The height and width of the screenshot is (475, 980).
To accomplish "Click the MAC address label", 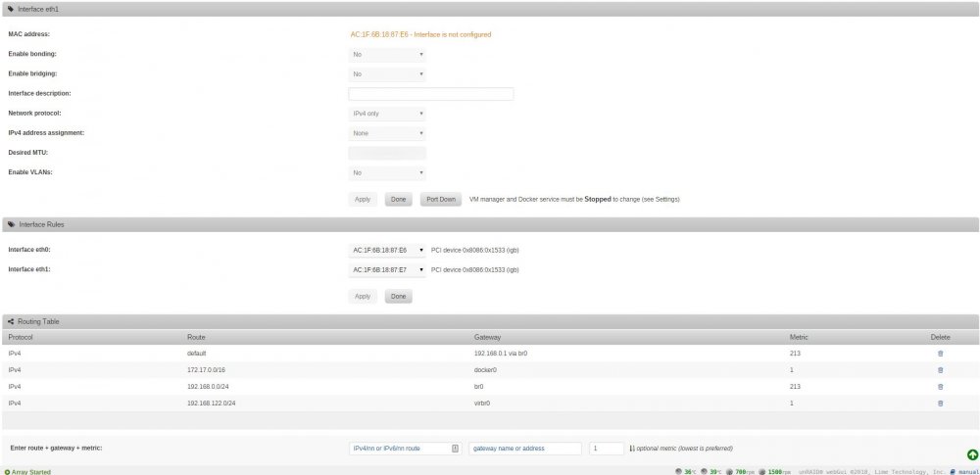I will pyautogui.click(x=28, y=34).
